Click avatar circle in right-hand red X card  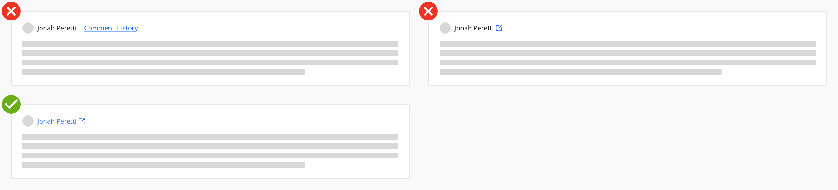point(445,28)
